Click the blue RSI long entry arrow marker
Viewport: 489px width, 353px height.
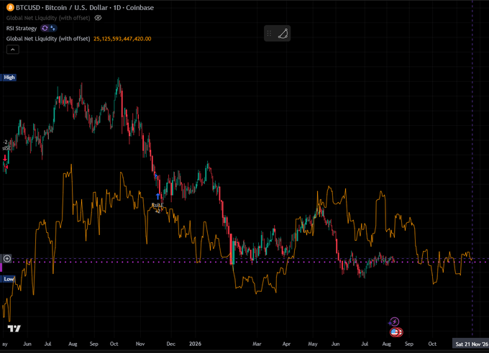[x=157, y=196]
